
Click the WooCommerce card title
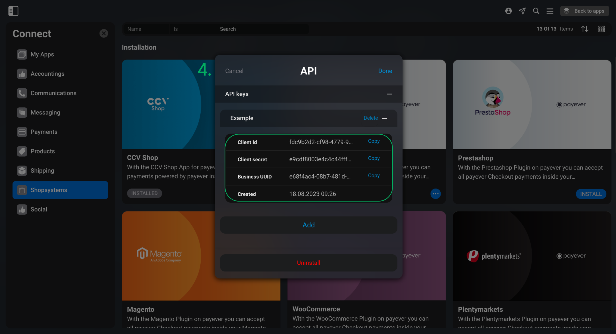(x=316, y=309)
